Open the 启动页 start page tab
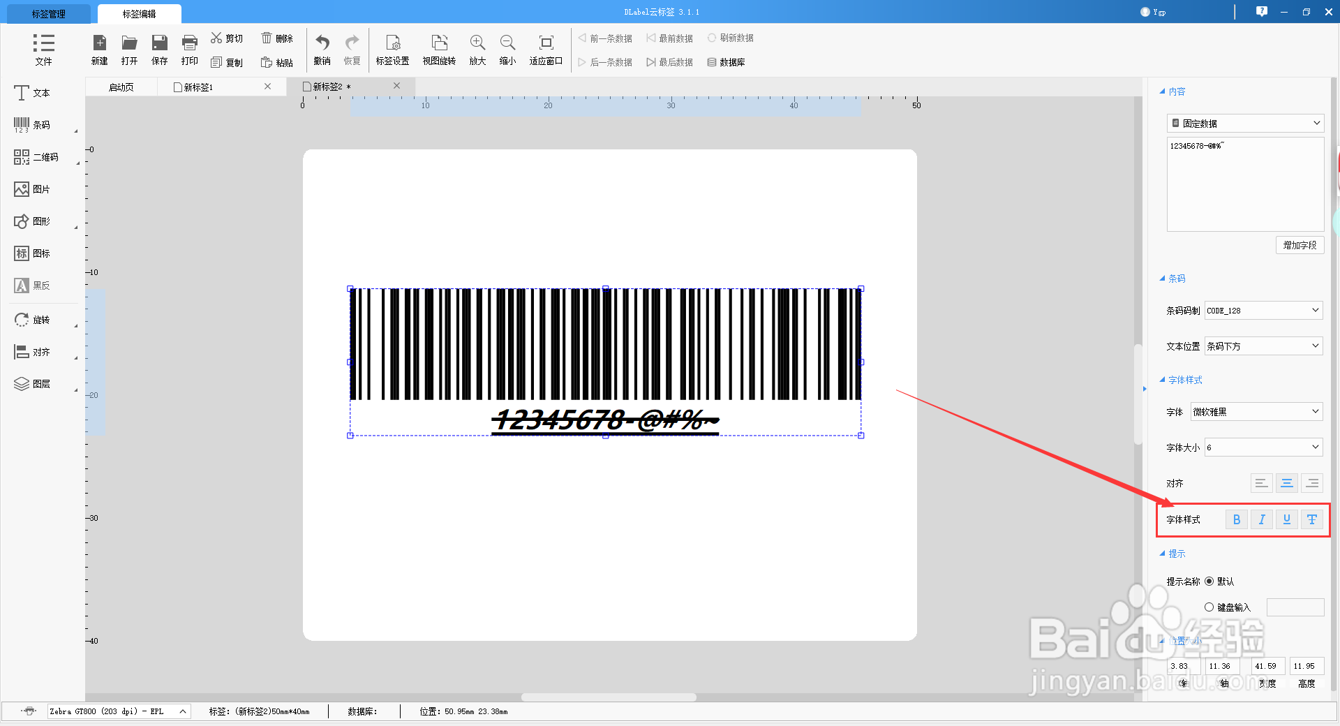The image size is (1340, 726). click(x=121, y=87)
